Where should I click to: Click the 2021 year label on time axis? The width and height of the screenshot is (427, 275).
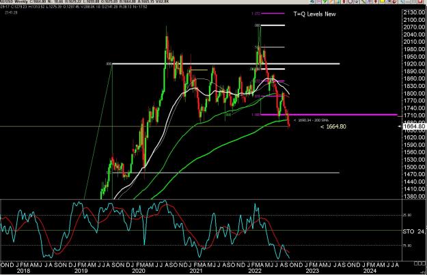(x=196, y=271)
